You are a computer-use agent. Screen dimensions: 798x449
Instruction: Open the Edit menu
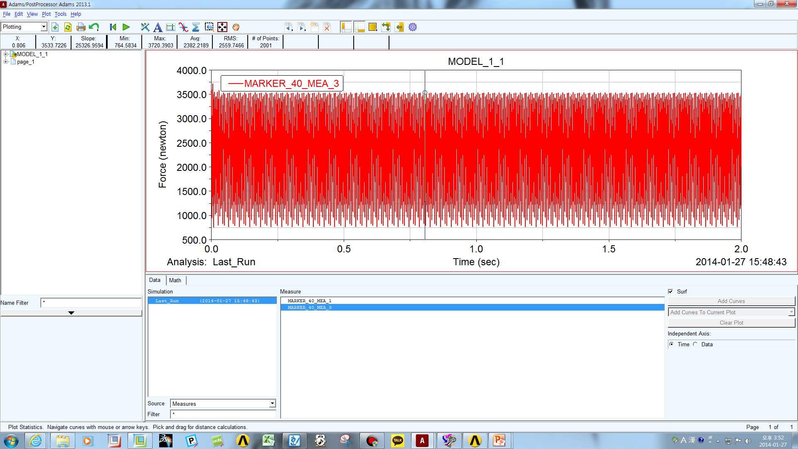coord(19,14)
